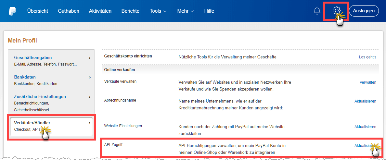Click 'E-Mail, Adresse, Telefon, Passwort...' subtitle
This screenshot has height=160, width=386.
(x=45, y=64)
